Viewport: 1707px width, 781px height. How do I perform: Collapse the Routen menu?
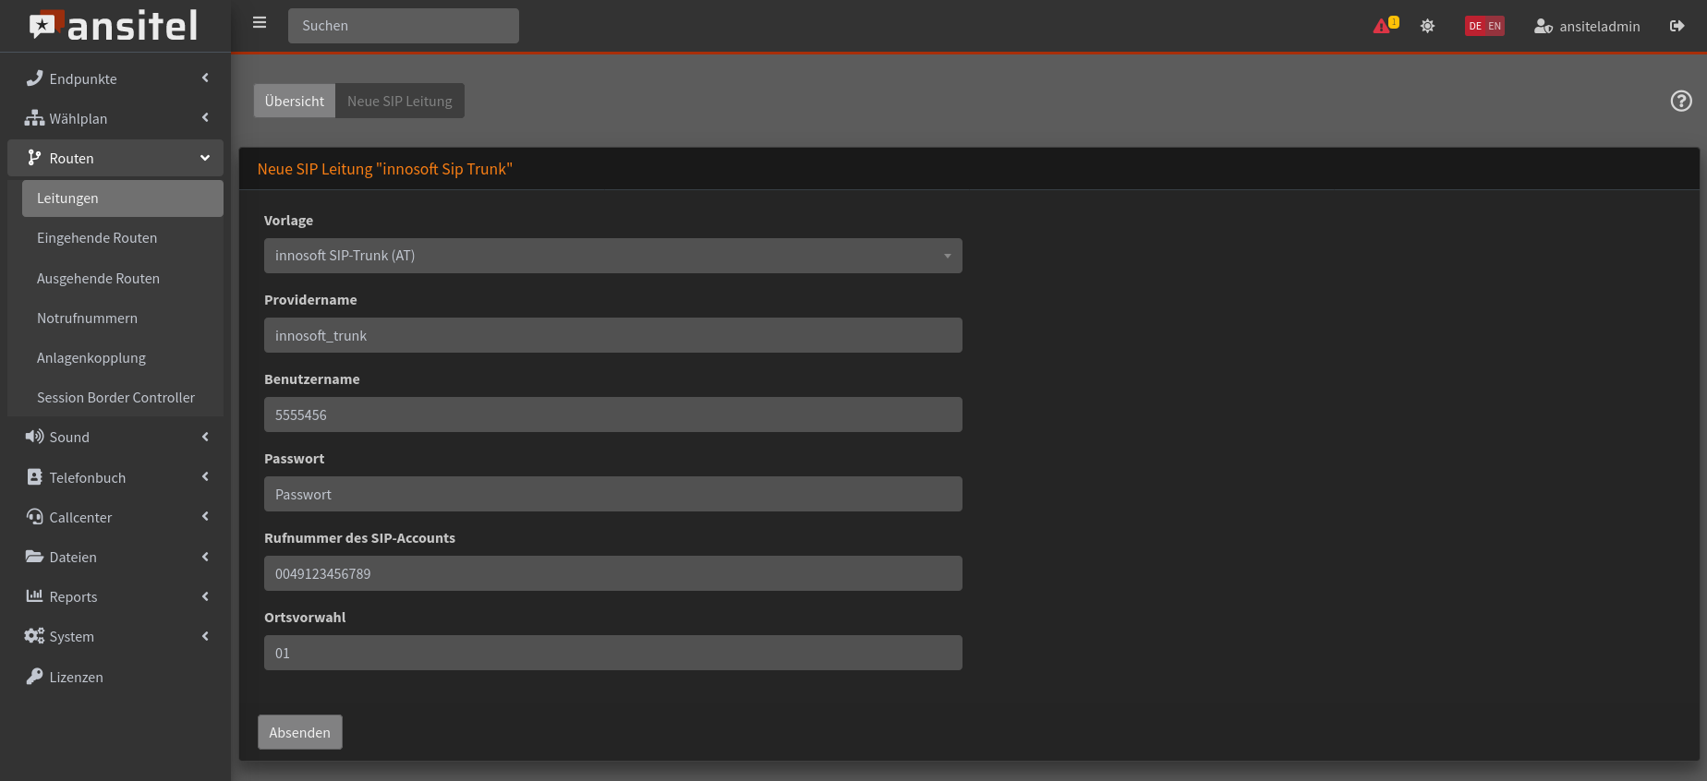coord(115,158)
